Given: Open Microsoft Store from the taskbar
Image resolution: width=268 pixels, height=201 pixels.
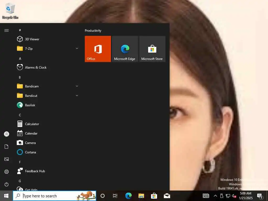Looking at the screenshot, I should [x=154, y=196].
